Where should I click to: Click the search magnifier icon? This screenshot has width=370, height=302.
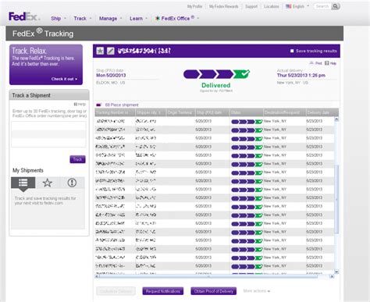(x=336, y=6)
